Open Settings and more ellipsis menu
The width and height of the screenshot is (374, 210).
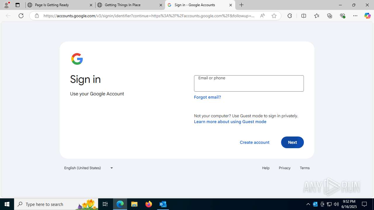pyautogui.click(x=355, y=16)
